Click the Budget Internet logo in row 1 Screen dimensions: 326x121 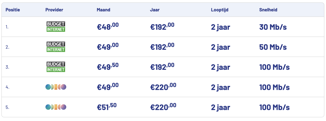56,27
